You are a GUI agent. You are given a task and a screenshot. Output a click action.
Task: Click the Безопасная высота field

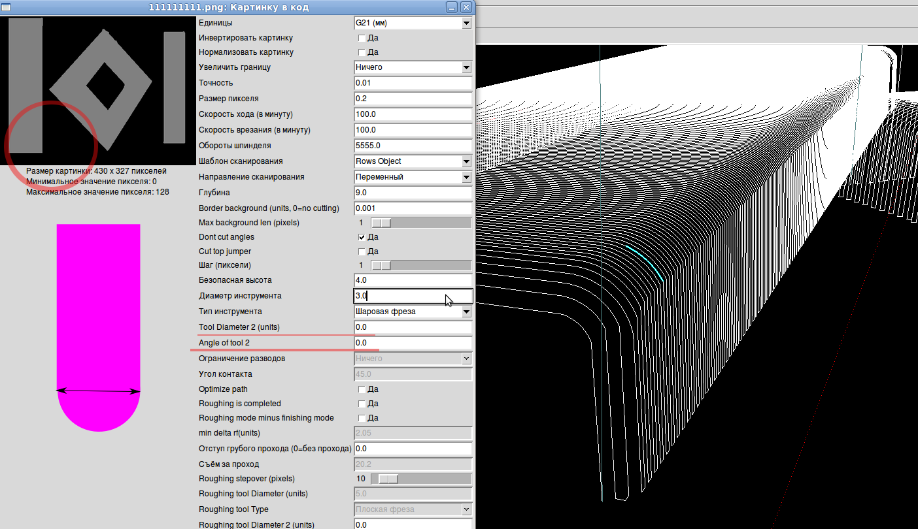413,280
